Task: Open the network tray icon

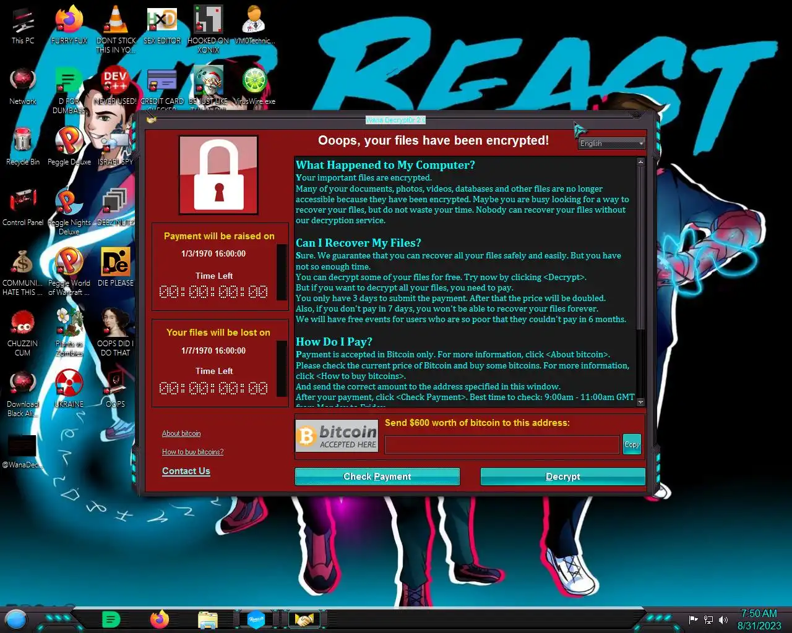Action: click(x=708, y=619)
